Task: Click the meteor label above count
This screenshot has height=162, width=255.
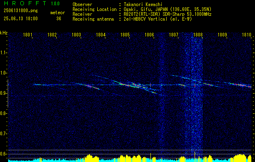Action: pos(58,13)
